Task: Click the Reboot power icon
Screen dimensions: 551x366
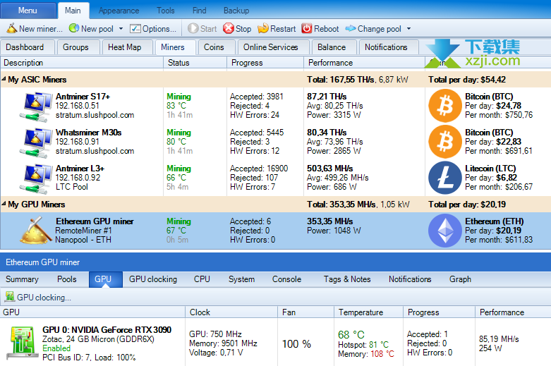Action: [x=307, y=28]
